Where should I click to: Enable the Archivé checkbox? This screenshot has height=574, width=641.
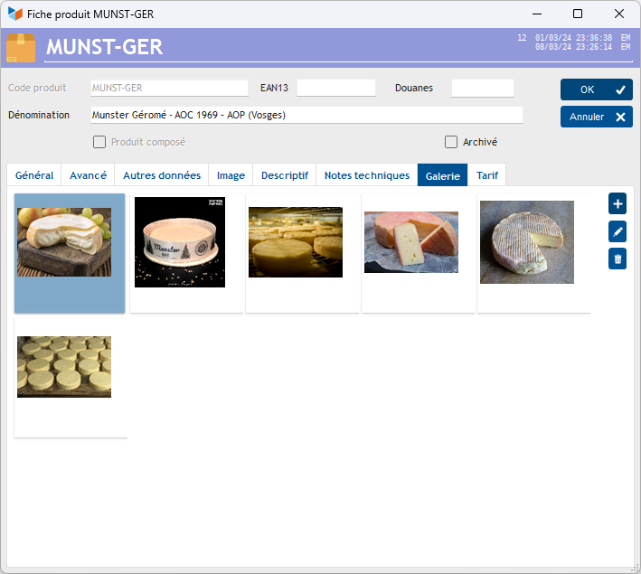click(451, 142)
